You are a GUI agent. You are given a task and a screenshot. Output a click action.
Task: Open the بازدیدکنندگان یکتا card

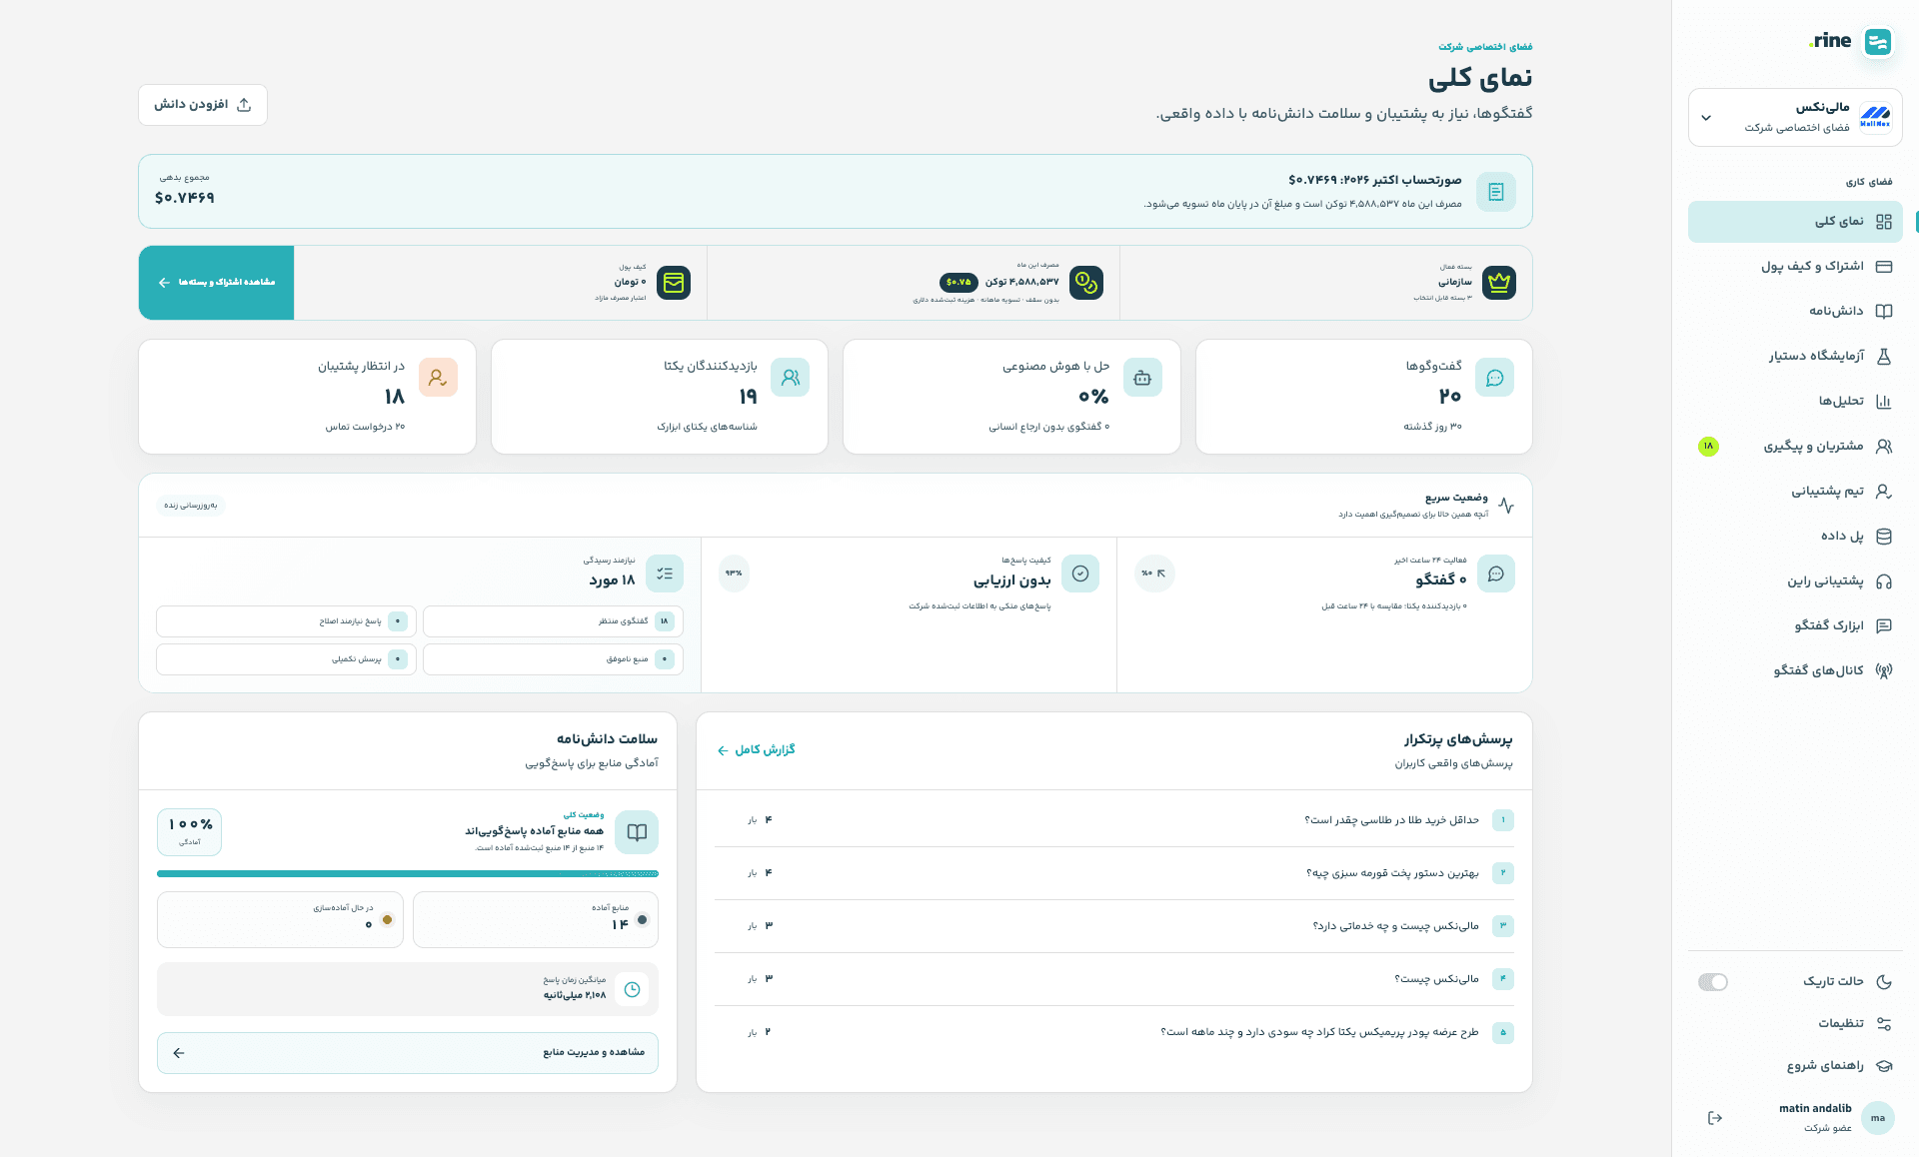[660, 397]
